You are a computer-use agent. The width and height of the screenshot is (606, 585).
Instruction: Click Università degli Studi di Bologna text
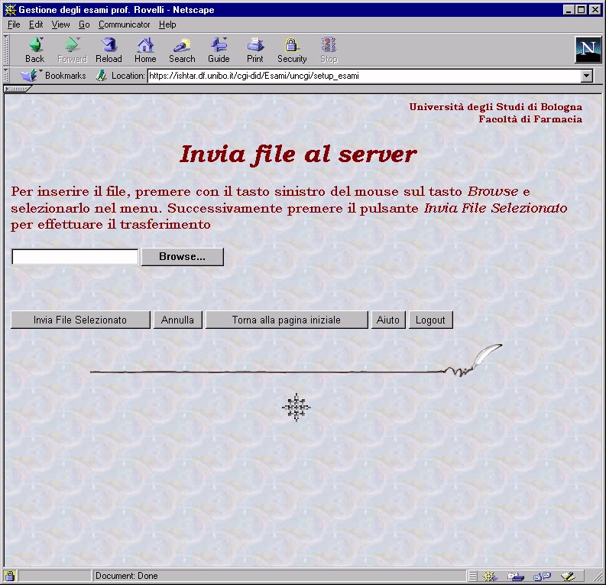(x=496, y=107)
